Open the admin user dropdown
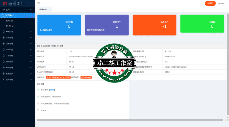The width and height of the screenshot is (229, 127). click(x=222, y=3)
